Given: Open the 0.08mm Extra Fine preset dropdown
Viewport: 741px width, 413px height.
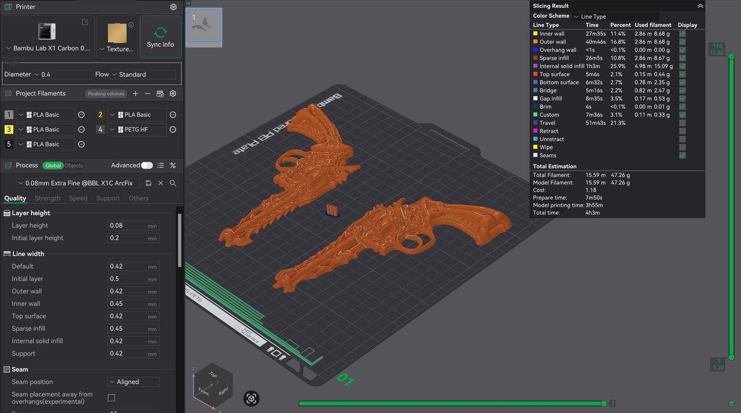Looking at the screenshot, I should click(78, 183).
